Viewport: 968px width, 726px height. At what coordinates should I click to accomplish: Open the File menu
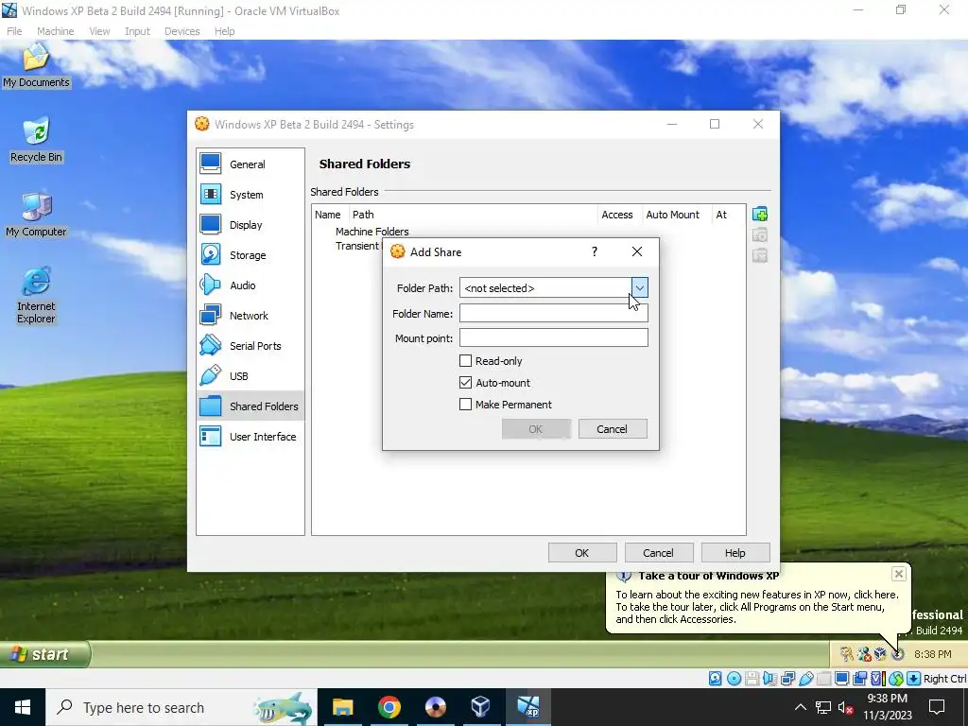pyautogui.click(x=14, y=31)
